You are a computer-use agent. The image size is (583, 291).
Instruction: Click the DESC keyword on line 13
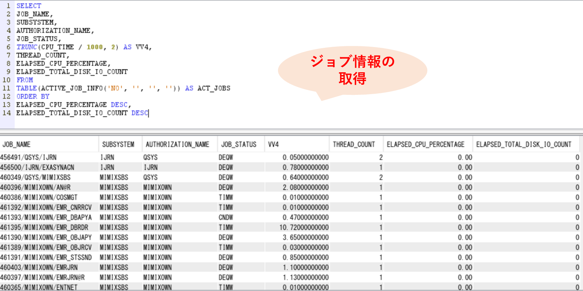[x=120, y=104]
